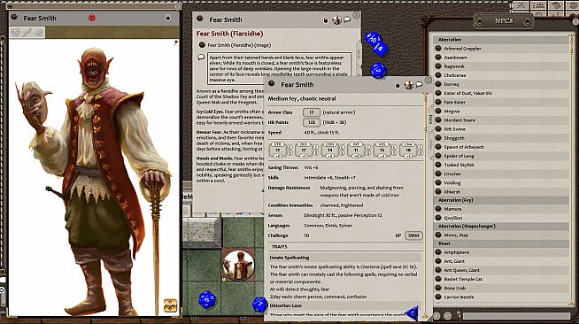
Task: Pick up the blue d12 die near description window
Action: 379,71
